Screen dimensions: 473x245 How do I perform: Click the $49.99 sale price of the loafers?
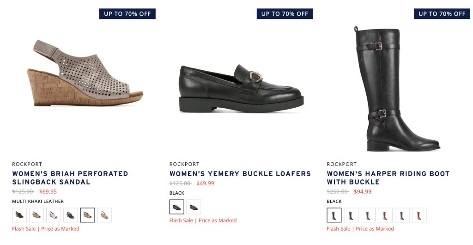pyautogui.click(x=205, y=184)
